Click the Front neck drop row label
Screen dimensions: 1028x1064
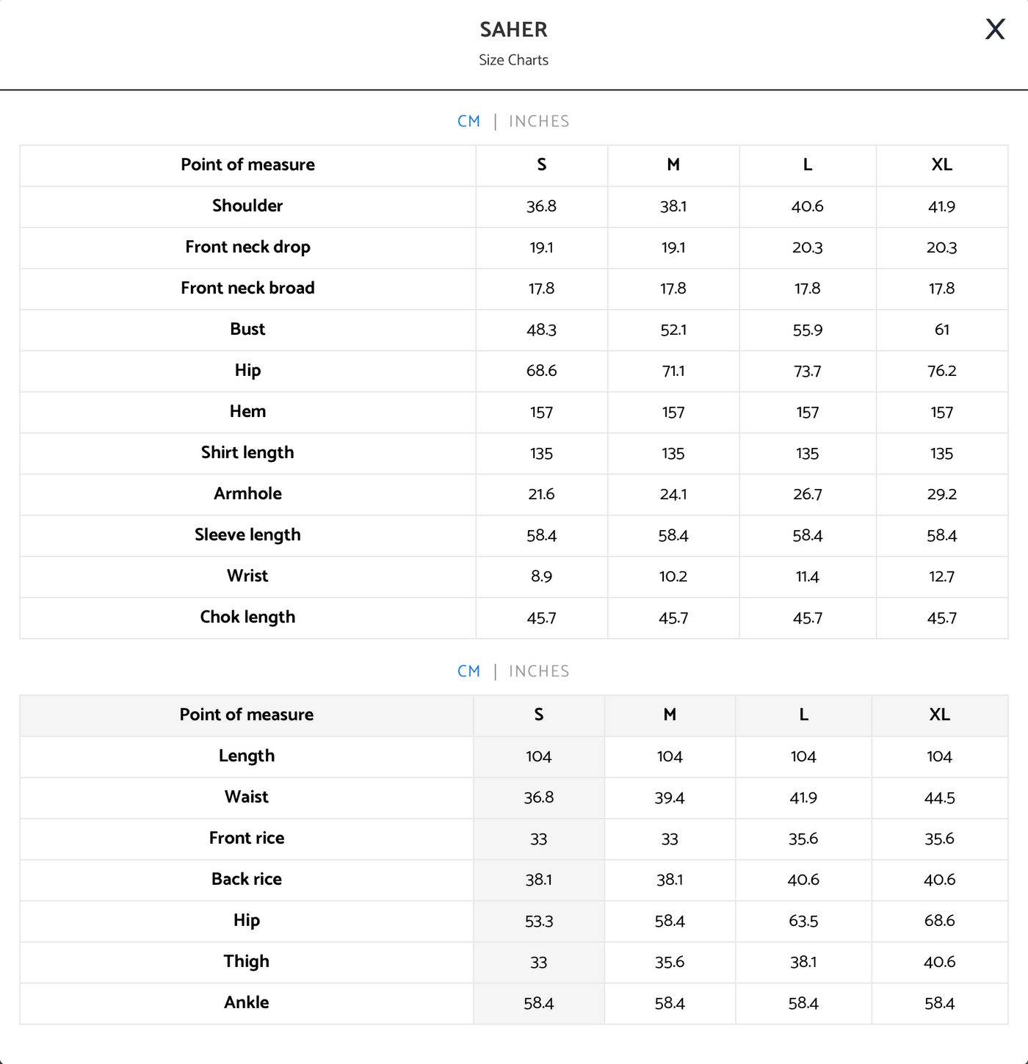coord(247,247)
